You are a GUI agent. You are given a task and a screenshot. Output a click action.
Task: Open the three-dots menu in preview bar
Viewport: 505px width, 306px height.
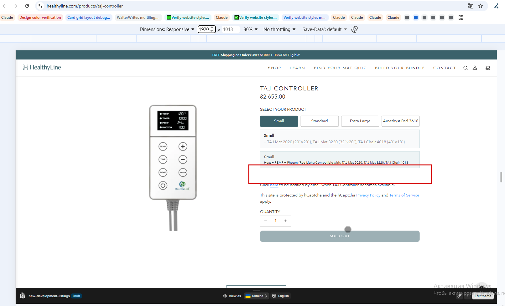[x=467, y=296]
